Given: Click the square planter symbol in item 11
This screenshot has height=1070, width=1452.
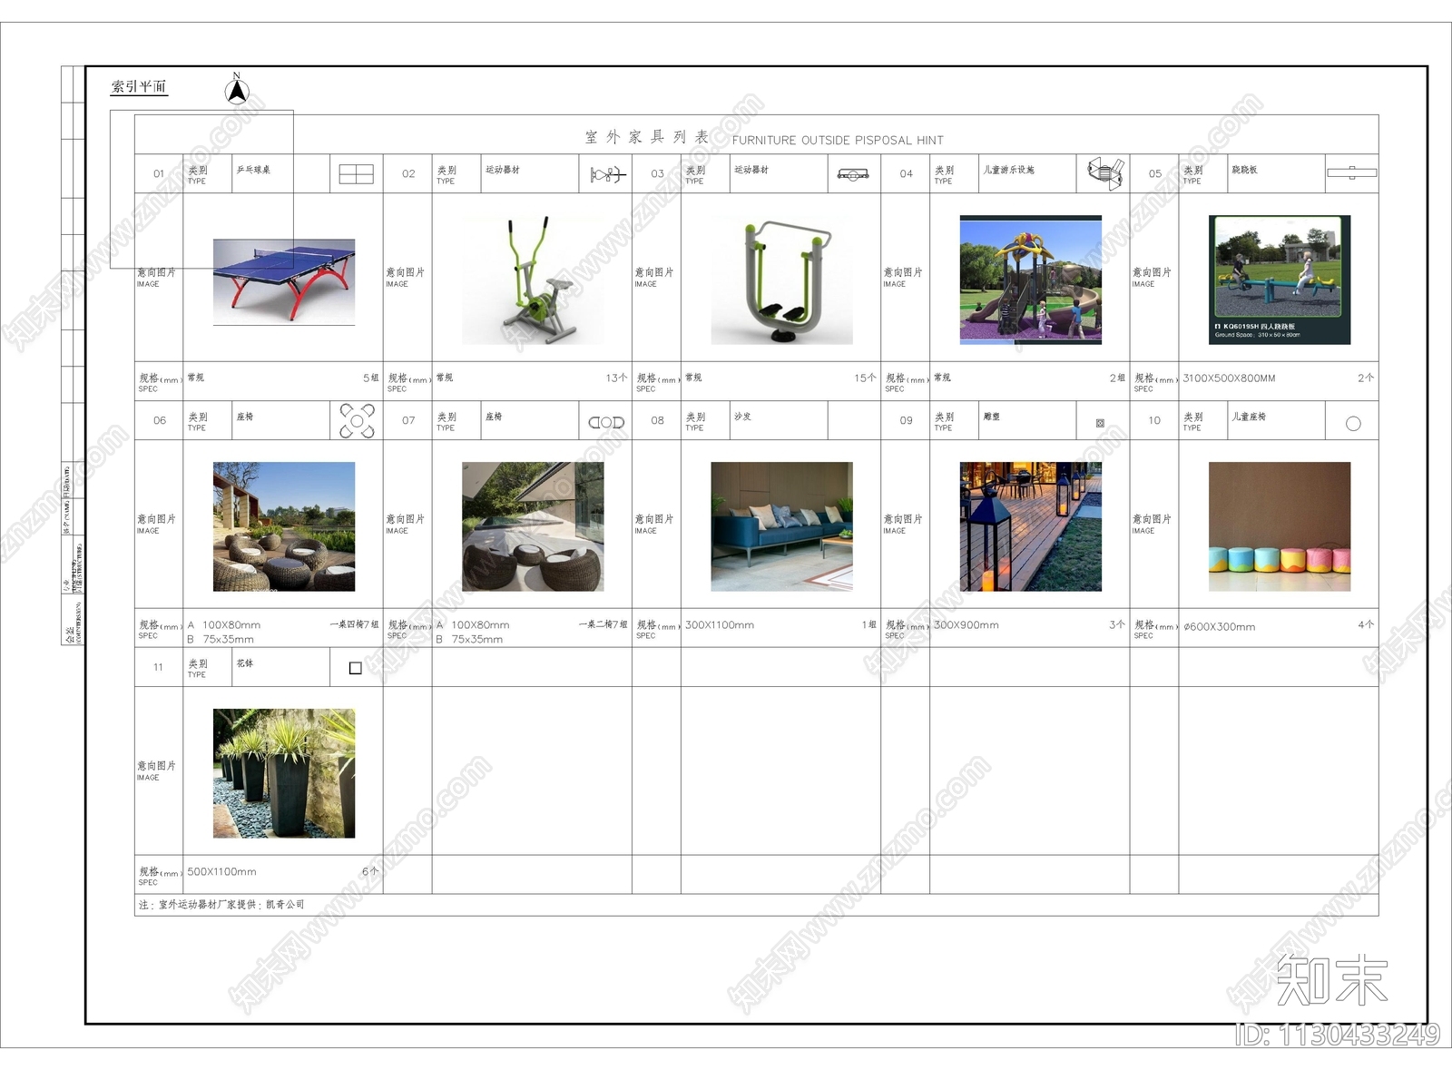Looking at the screenshot, I should [x=355, y=668].
